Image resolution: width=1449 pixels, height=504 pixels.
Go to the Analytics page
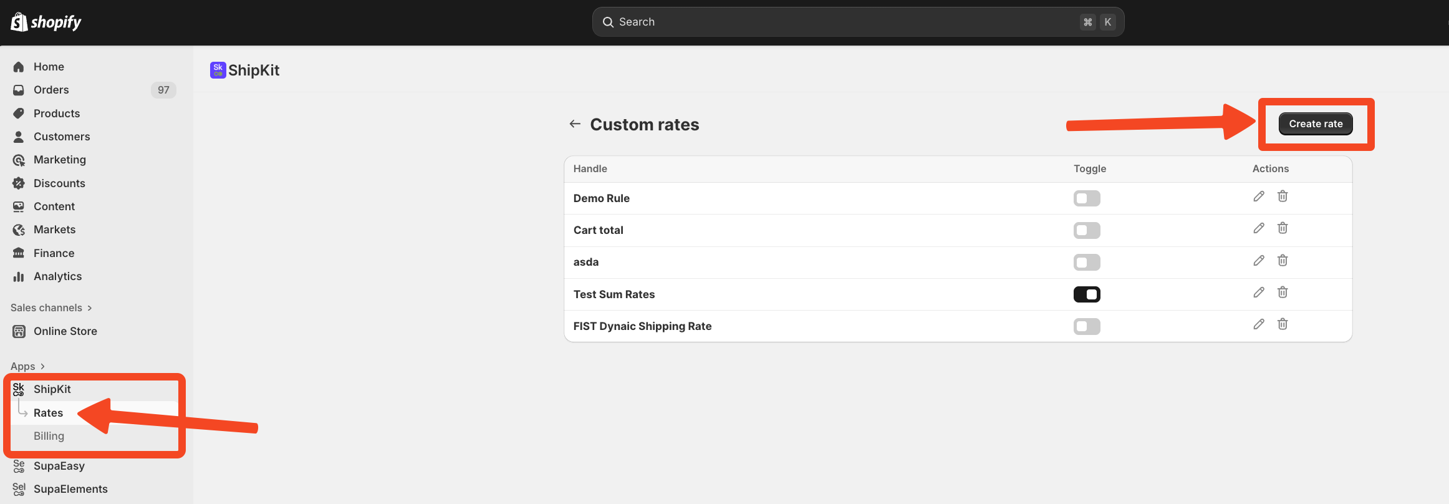point(57,276)
